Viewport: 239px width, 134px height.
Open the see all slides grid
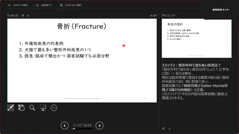click(21, 108)
